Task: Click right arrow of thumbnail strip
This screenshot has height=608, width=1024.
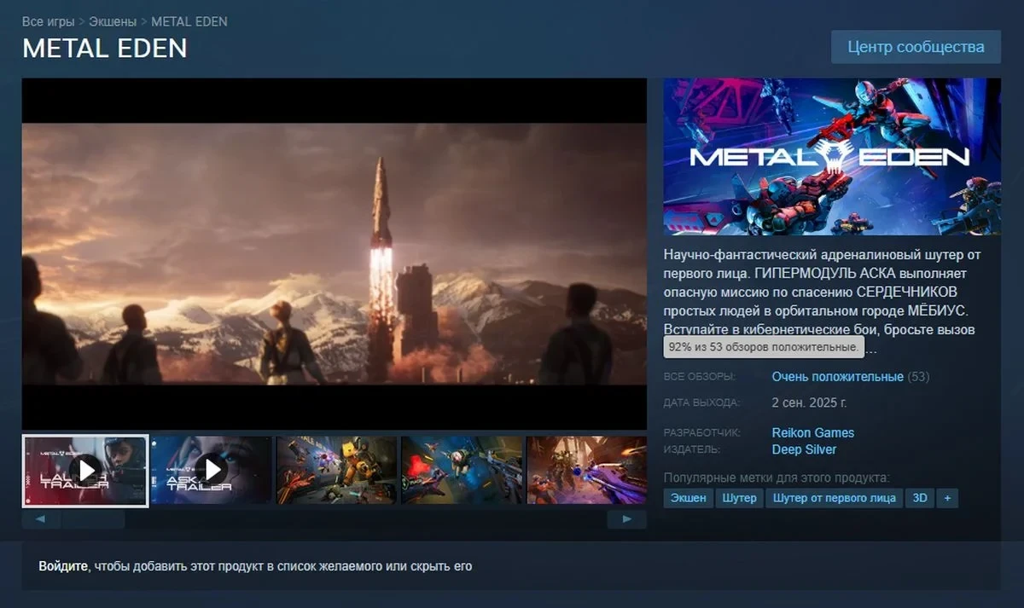Action: pyautogui.click(x=627, y=518)
